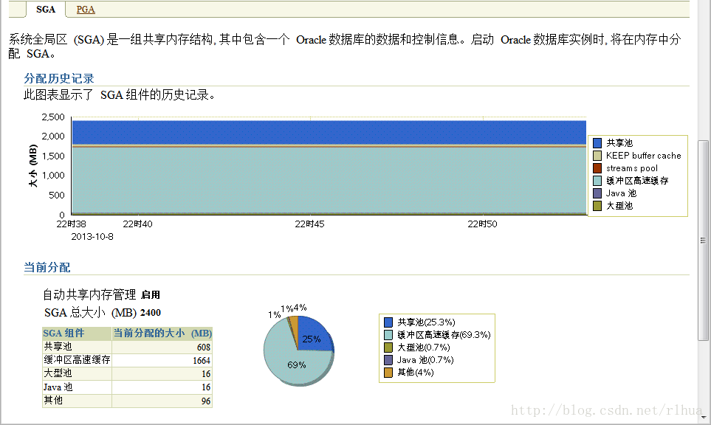Click the blue 共享池 area in history chart

tap(329, 132)
